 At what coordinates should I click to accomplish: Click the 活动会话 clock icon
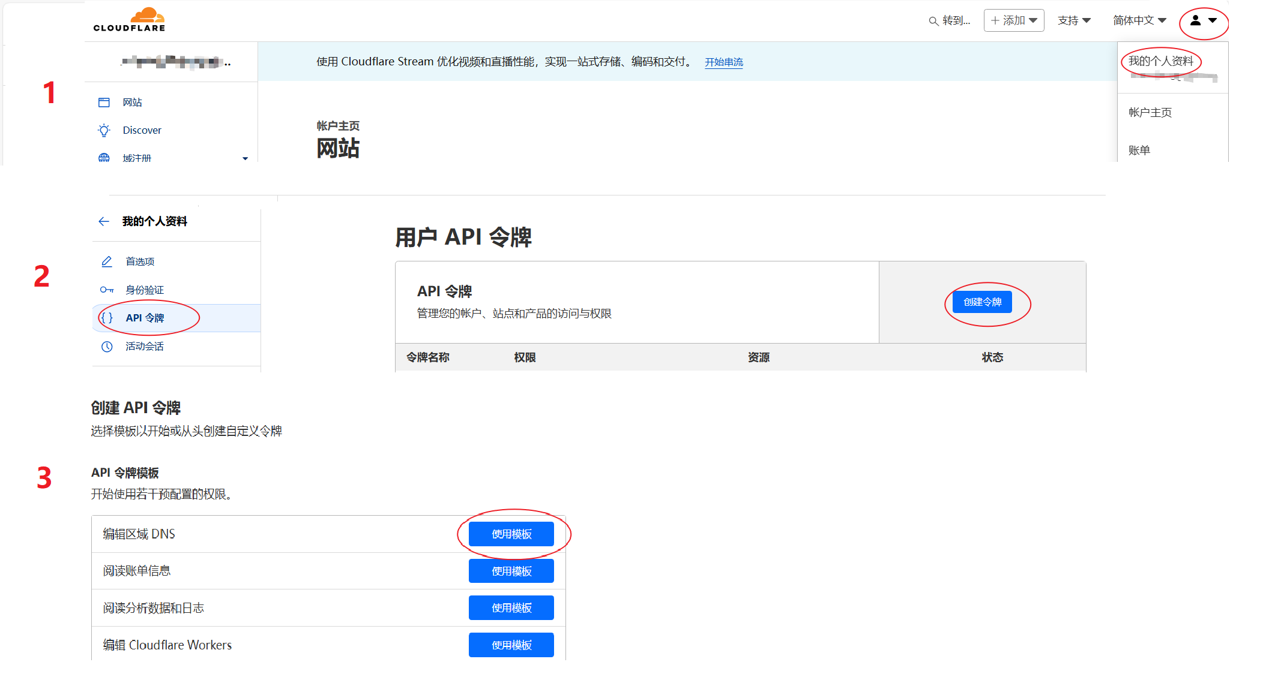(107, 346)
